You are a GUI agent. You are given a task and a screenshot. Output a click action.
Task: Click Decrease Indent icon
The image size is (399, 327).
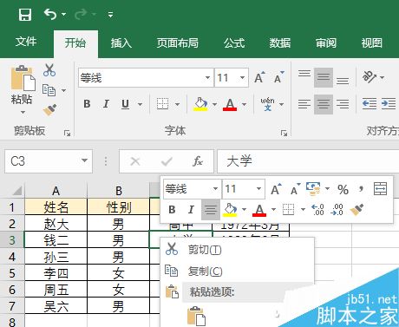(370, 103)
